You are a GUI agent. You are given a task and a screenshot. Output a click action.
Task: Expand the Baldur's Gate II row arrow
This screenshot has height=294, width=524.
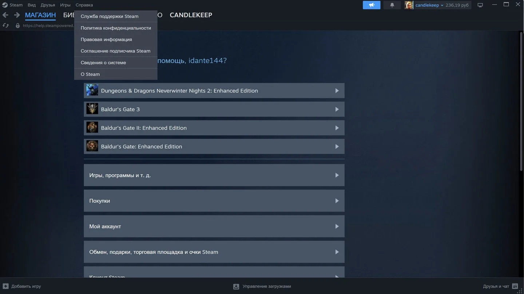point(337,128)
